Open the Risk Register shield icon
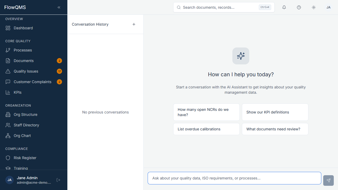This screenshot has width=338, height=190. coord(8,158)
